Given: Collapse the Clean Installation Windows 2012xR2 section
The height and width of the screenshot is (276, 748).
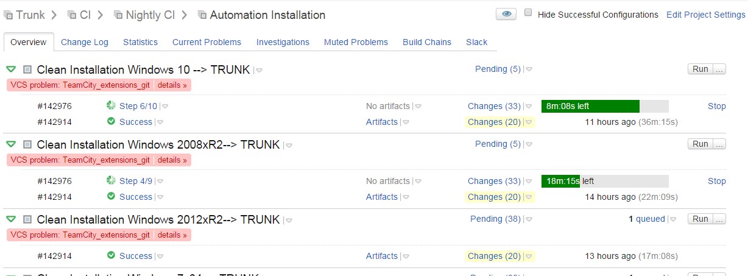Looking at the screenshot, I should tap(11, 219).
